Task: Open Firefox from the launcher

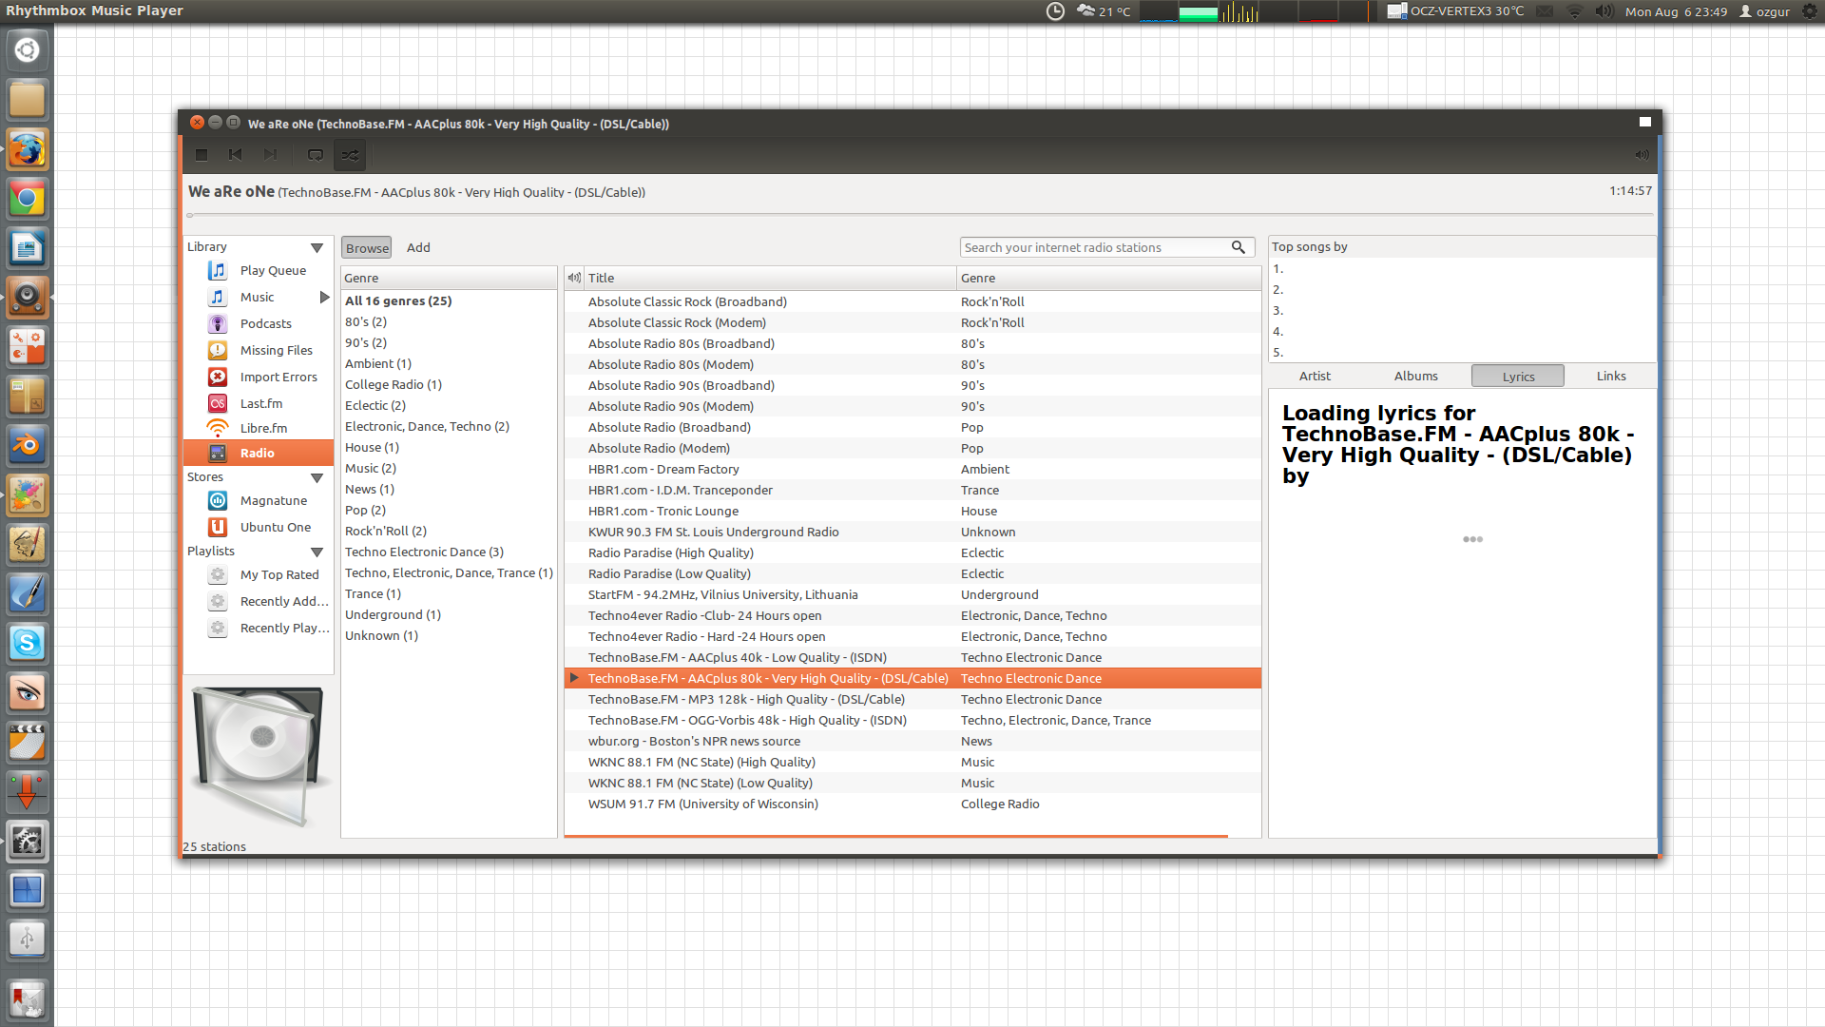Action: point(27,150)
